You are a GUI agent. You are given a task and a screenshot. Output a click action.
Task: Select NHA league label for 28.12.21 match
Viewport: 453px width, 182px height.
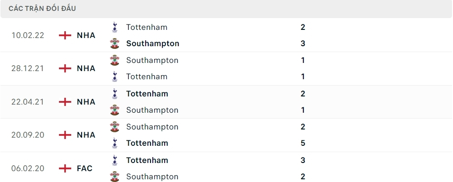(86, 68)
